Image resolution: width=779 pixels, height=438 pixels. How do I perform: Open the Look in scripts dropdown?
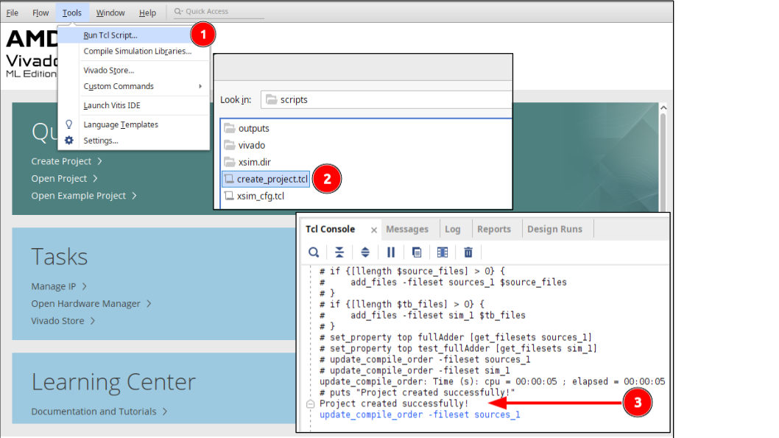tap(386, 100)
